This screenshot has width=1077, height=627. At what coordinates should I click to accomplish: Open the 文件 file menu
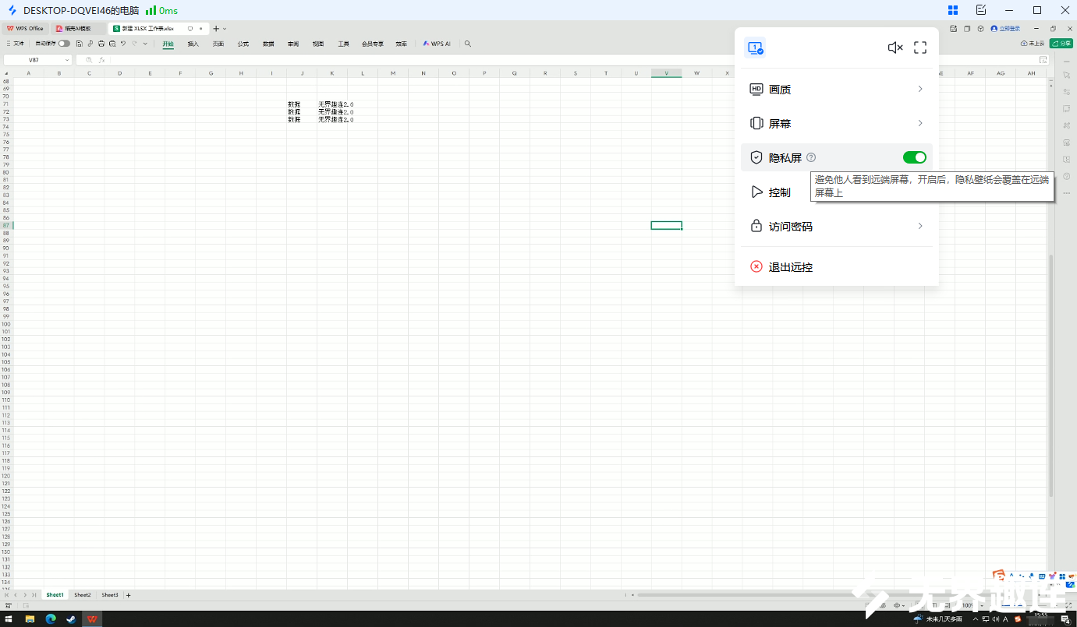click(x=16, y=44)
